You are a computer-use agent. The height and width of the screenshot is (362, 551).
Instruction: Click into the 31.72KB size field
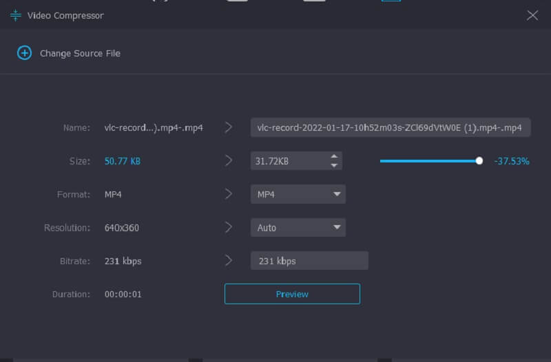click(x=288, y=161)
